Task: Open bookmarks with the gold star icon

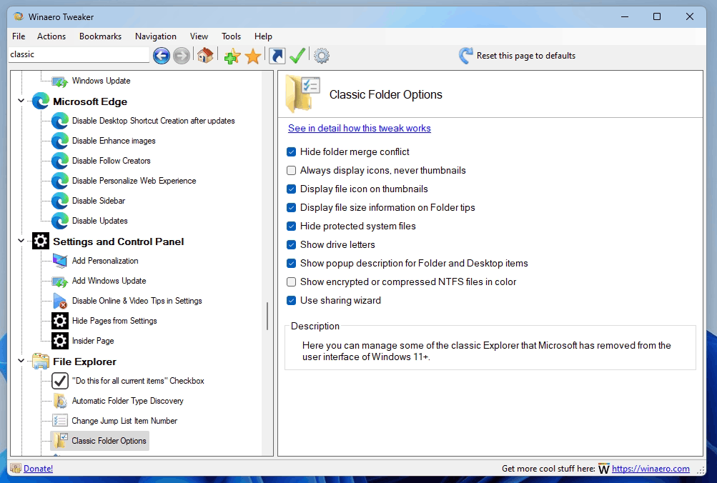Action: tap(253, 56)
